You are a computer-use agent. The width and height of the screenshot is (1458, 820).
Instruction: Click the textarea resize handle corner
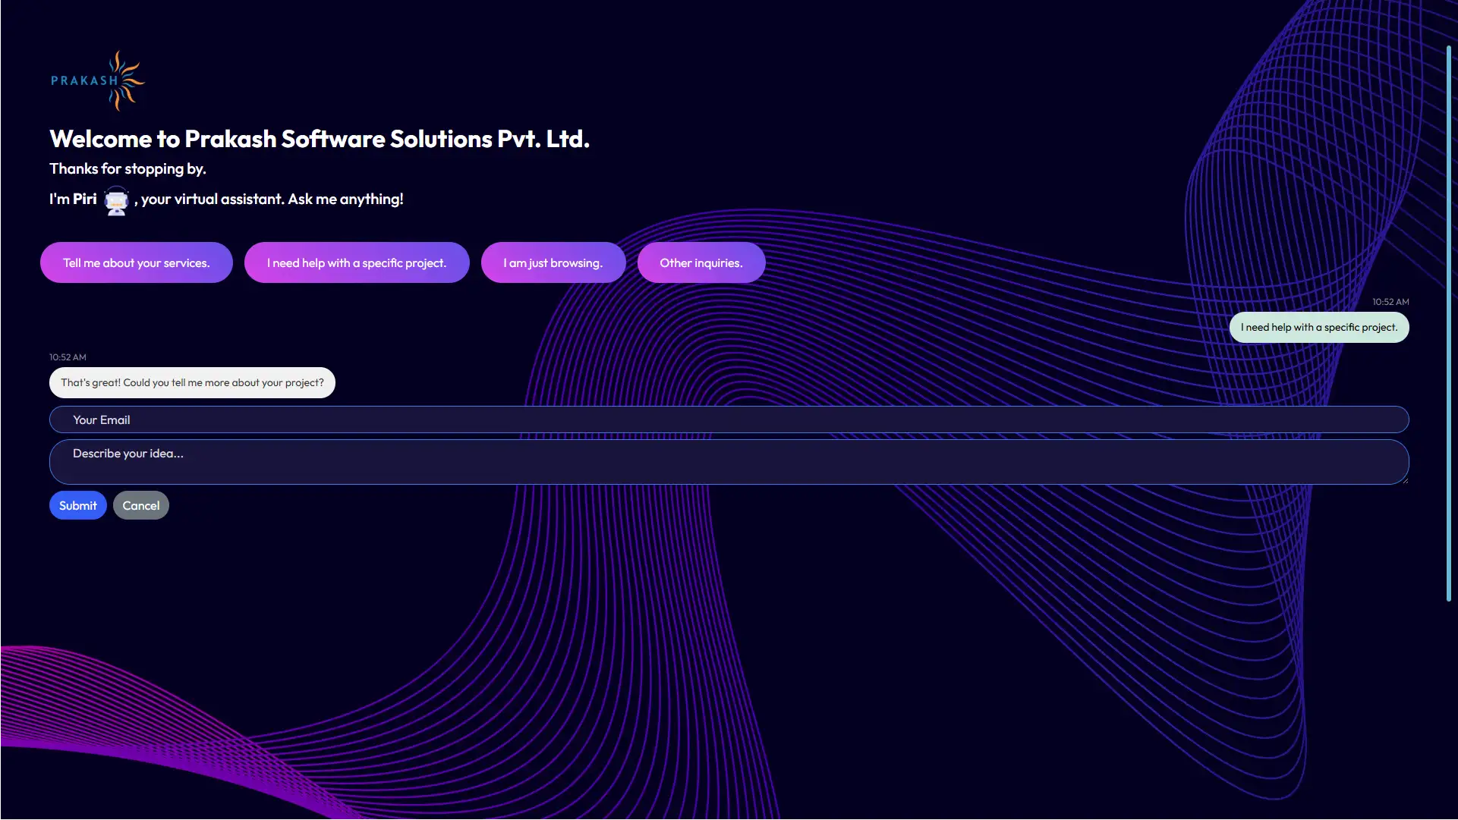click(x=1404, y=479)
